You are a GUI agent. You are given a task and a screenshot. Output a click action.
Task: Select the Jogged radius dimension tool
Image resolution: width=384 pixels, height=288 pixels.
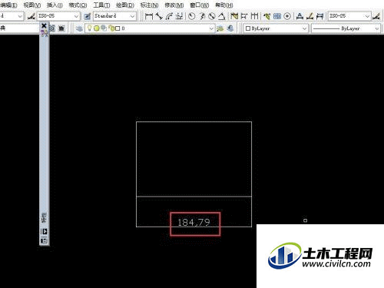[202, 16]
